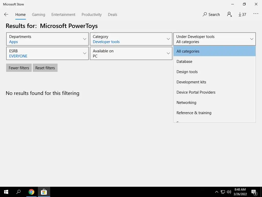Image resolution: width=262 pixels, height=197 pixels.
Task: Click the No results found message
Action: tap(42, 93)
